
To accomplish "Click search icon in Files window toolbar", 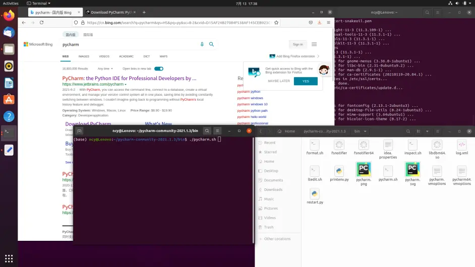I will [408, 131].
